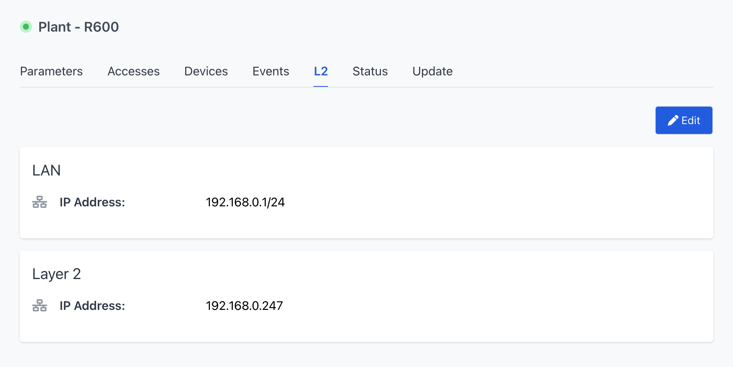Screen dimensions: 733x367
Task: Select the LAN IP value 192.168.0.1/24
Action: pos(245,202)
